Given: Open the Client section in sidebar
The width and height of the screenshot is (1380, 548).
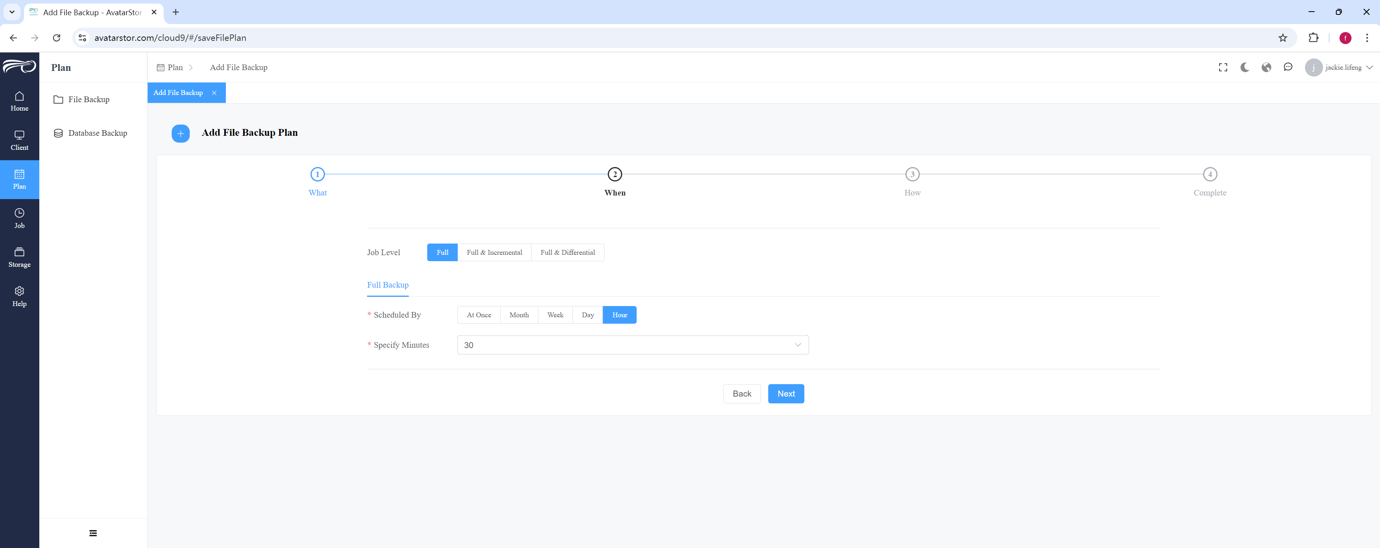Looking at the screenshot, I should coord(19,140).
